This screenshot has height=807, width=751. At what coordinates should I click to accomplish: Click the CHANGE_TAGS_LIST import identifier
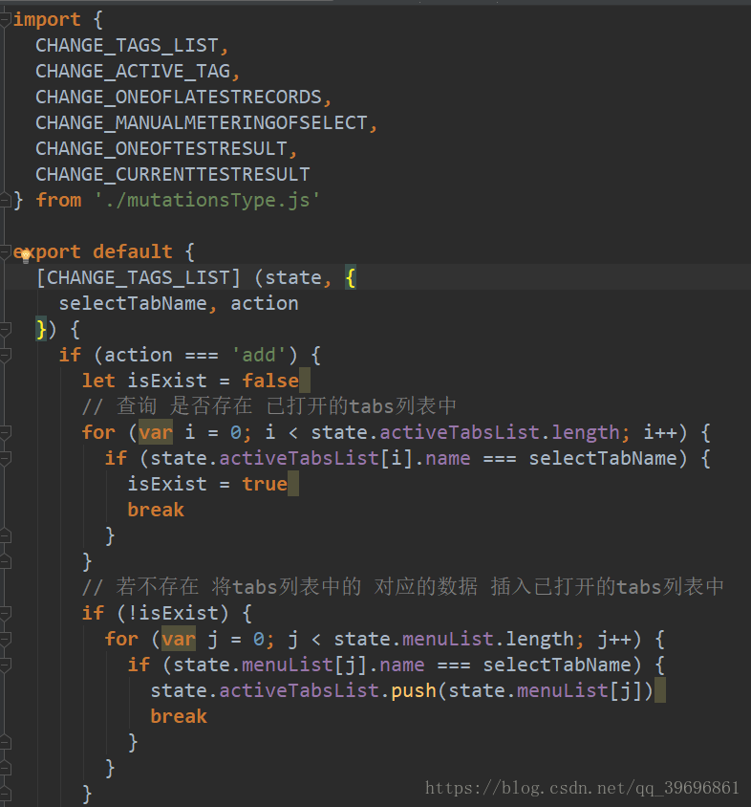pos(127,45)
